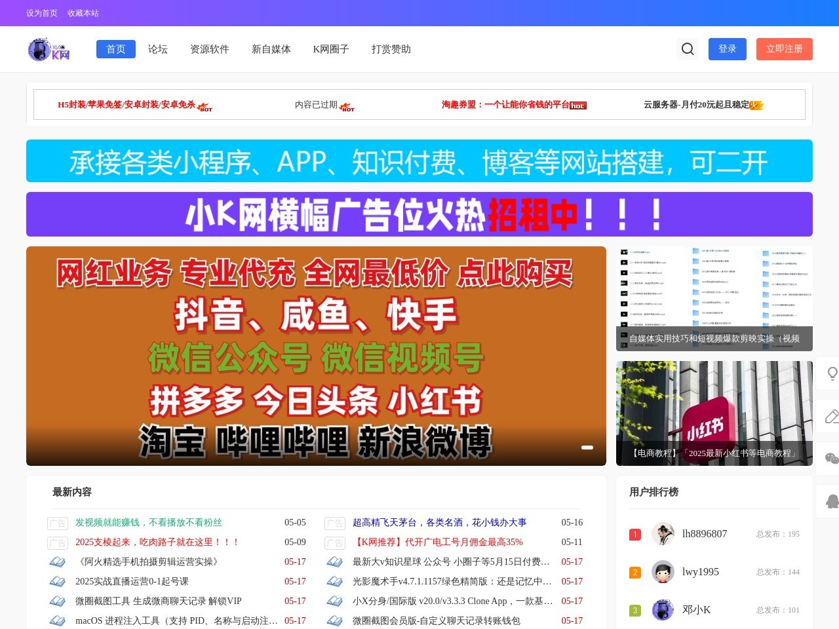Open 论坛 in navigation bar
Image resolution: width=839 pixels, height=629 pixels.
[x=158, y=49]
